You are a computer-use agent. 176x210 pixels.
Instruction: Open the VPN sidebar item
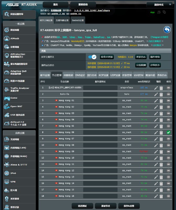19,182
